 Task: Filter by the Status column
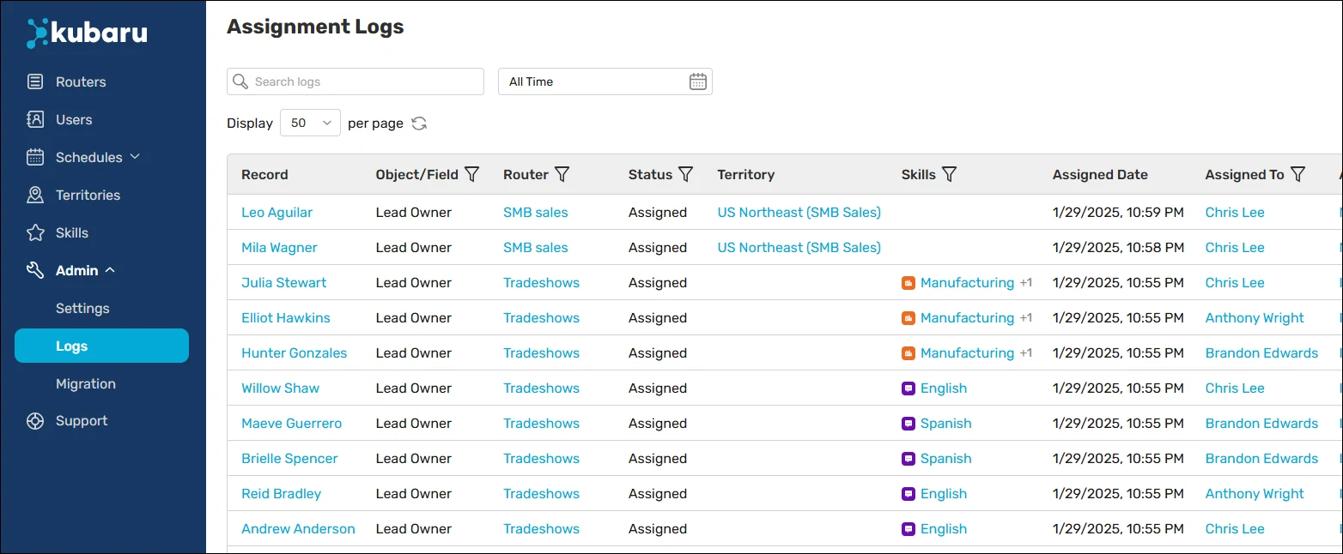pos(685,174)
